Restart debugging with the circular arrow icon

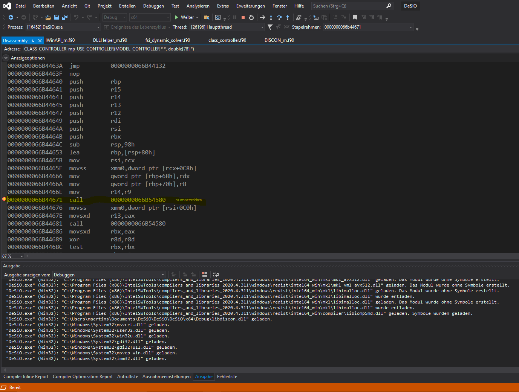pyautogui.click(x=251, y=17)
